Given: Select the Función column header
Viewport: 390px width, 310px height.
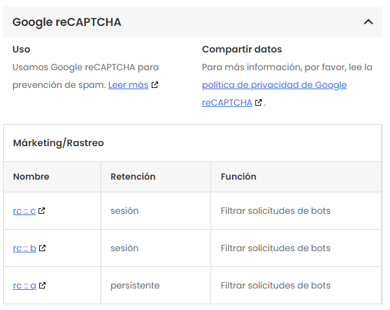Looking at the screenshot, I should coord(238,177).
